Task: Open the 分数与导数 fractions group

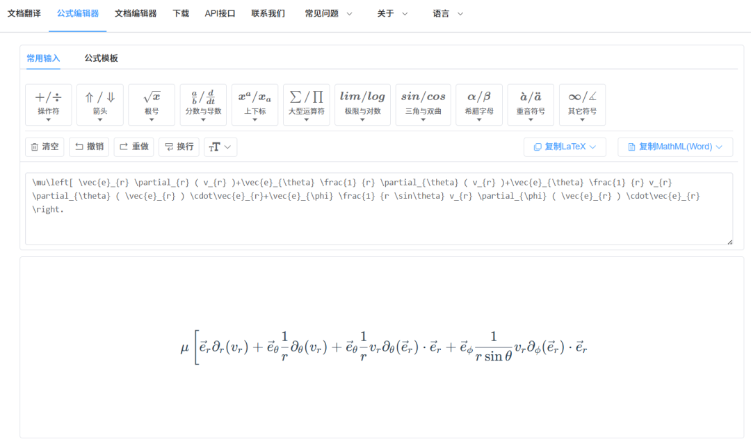Action: [204, 105]
